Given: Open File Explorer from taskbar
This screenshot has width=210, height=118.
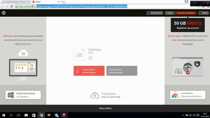Looking at the screenshot, I should point(26,115).
